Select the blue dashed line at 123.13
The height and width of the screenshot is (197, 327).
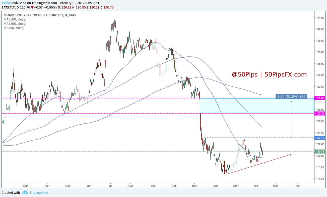pyautogui.click(x=258, y=138)
